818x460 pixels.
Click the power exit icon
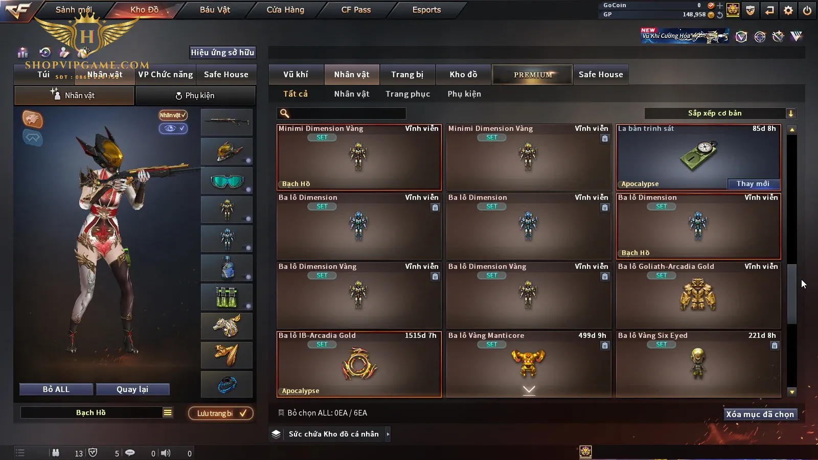[x=807, y=10]
